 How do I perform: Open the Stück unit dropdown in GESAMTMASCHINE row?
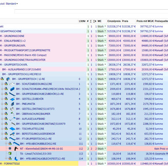pyautogui.click(x=105, y=31)
